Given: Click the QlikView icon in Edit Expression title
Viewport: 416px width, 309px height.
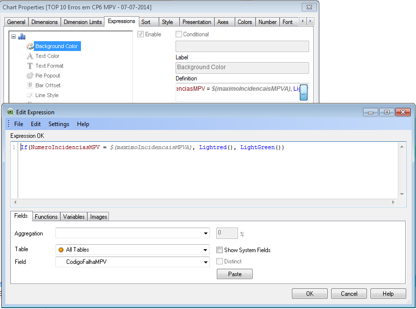Looking at the screenshot, I should point(10,112).
